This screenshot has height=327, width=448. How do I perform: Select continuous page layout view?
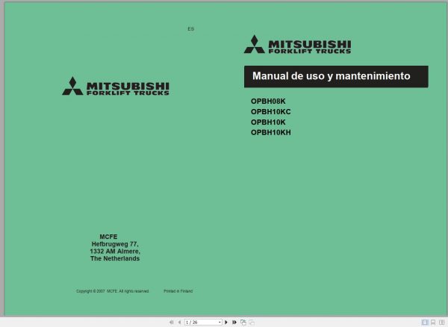coord(433,322)
